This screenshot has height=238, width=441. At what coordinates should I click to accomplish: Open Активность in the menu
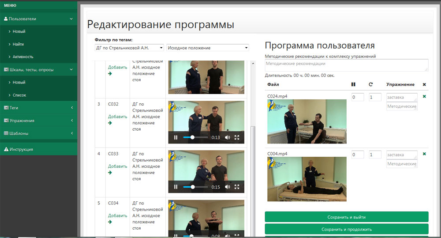pos(23,57)
